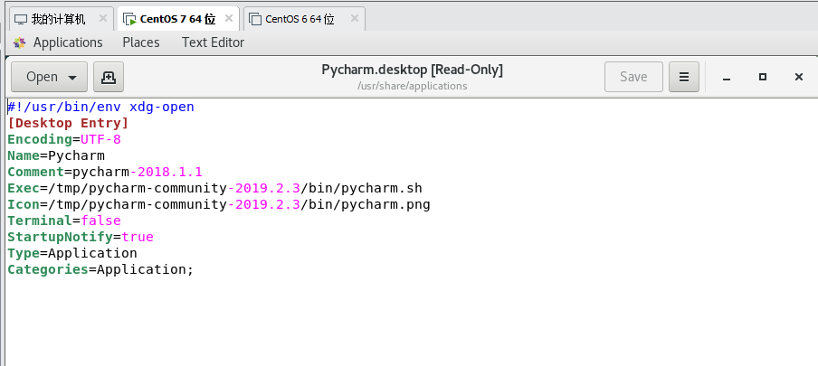Click the StartupNotify=true line
Image resolution: width=818 pixels, height=366 pixels.
[x=81, y=237]
